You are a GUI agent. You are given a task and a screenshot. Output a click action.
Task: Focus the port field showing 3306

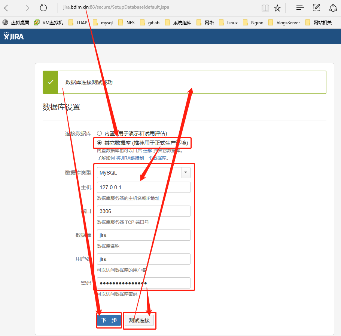pos(143,211)
